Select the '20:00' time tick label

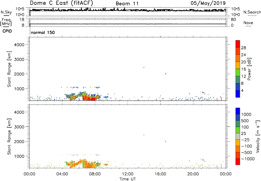click(193, 174)
